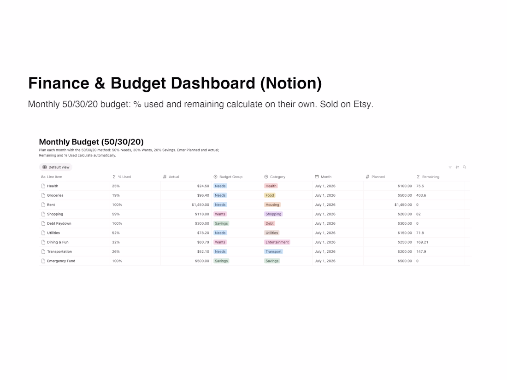This screenshot has width=507, height=380.
Task: Click the Budget Group column header
Action: (228, 177)
